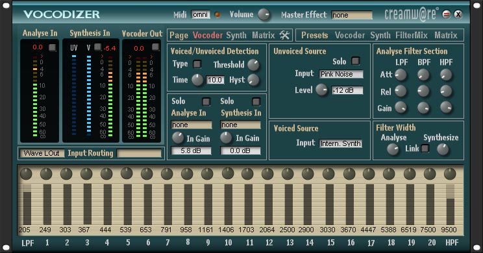Turn the LPF Att knob
The height and width of the screenshot is (253, 483).
click(401, 75)
